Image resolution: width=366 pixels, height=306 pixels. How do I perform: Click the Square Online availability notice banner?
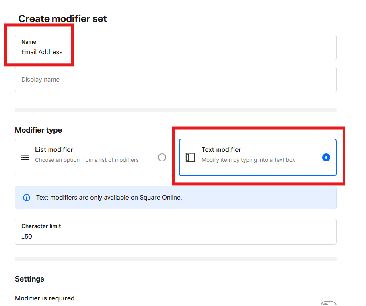coord(176,197)
